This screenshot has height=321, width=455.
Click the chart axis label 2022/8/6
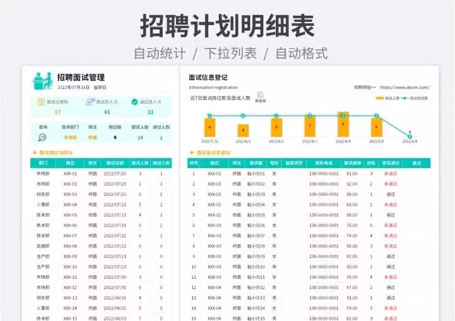[410, 142]
